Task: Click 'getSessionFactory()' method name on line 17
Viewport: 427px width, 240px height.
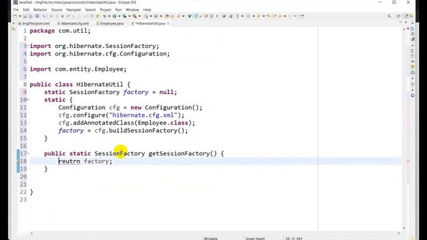Action: (183, 154)
